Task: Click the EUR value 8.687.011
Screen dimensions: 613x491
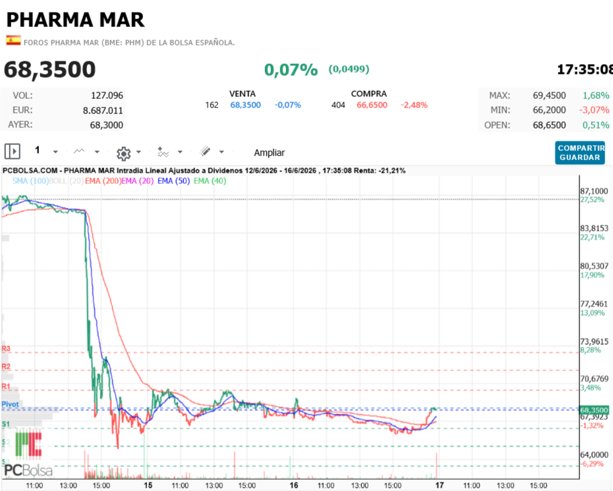Action: (103, 111)
